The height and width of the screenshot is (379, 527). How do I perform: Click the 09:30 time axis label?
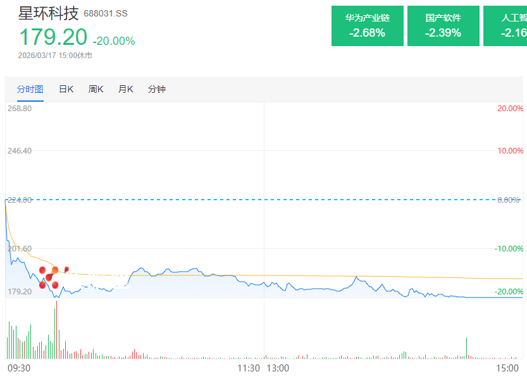coord(19,368)
